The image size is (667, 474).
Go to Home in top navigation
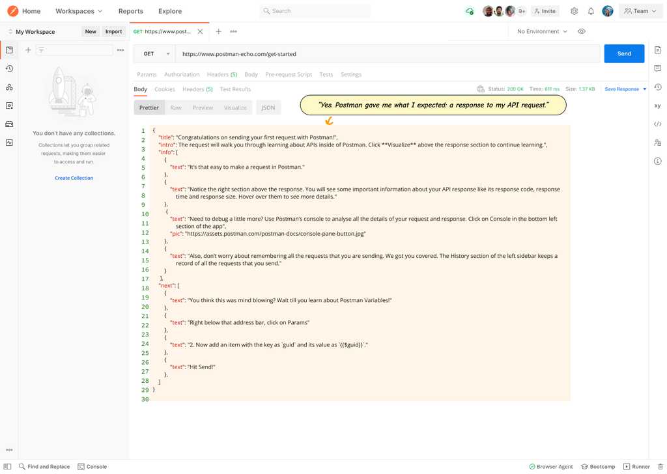tap(31, 11)
